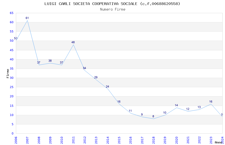Click the 65 value on y-axis

tap(12, 13)
